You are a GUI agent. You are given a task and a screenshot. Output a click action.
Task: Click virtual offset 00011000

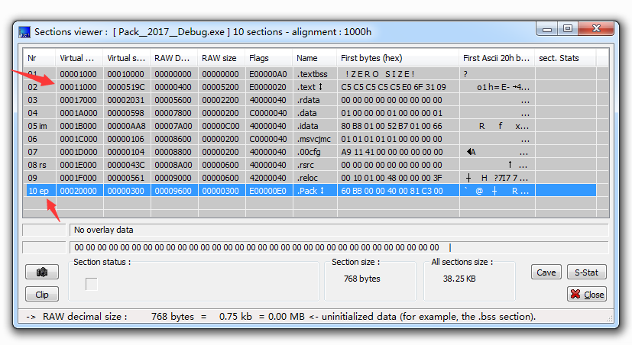[x=78, y=87]
